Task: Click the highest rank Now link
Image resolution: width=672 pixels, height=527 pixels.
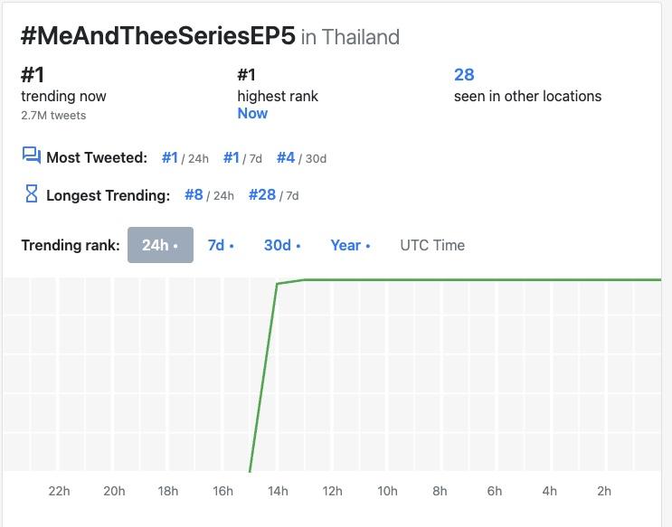Action: (252, 113)
